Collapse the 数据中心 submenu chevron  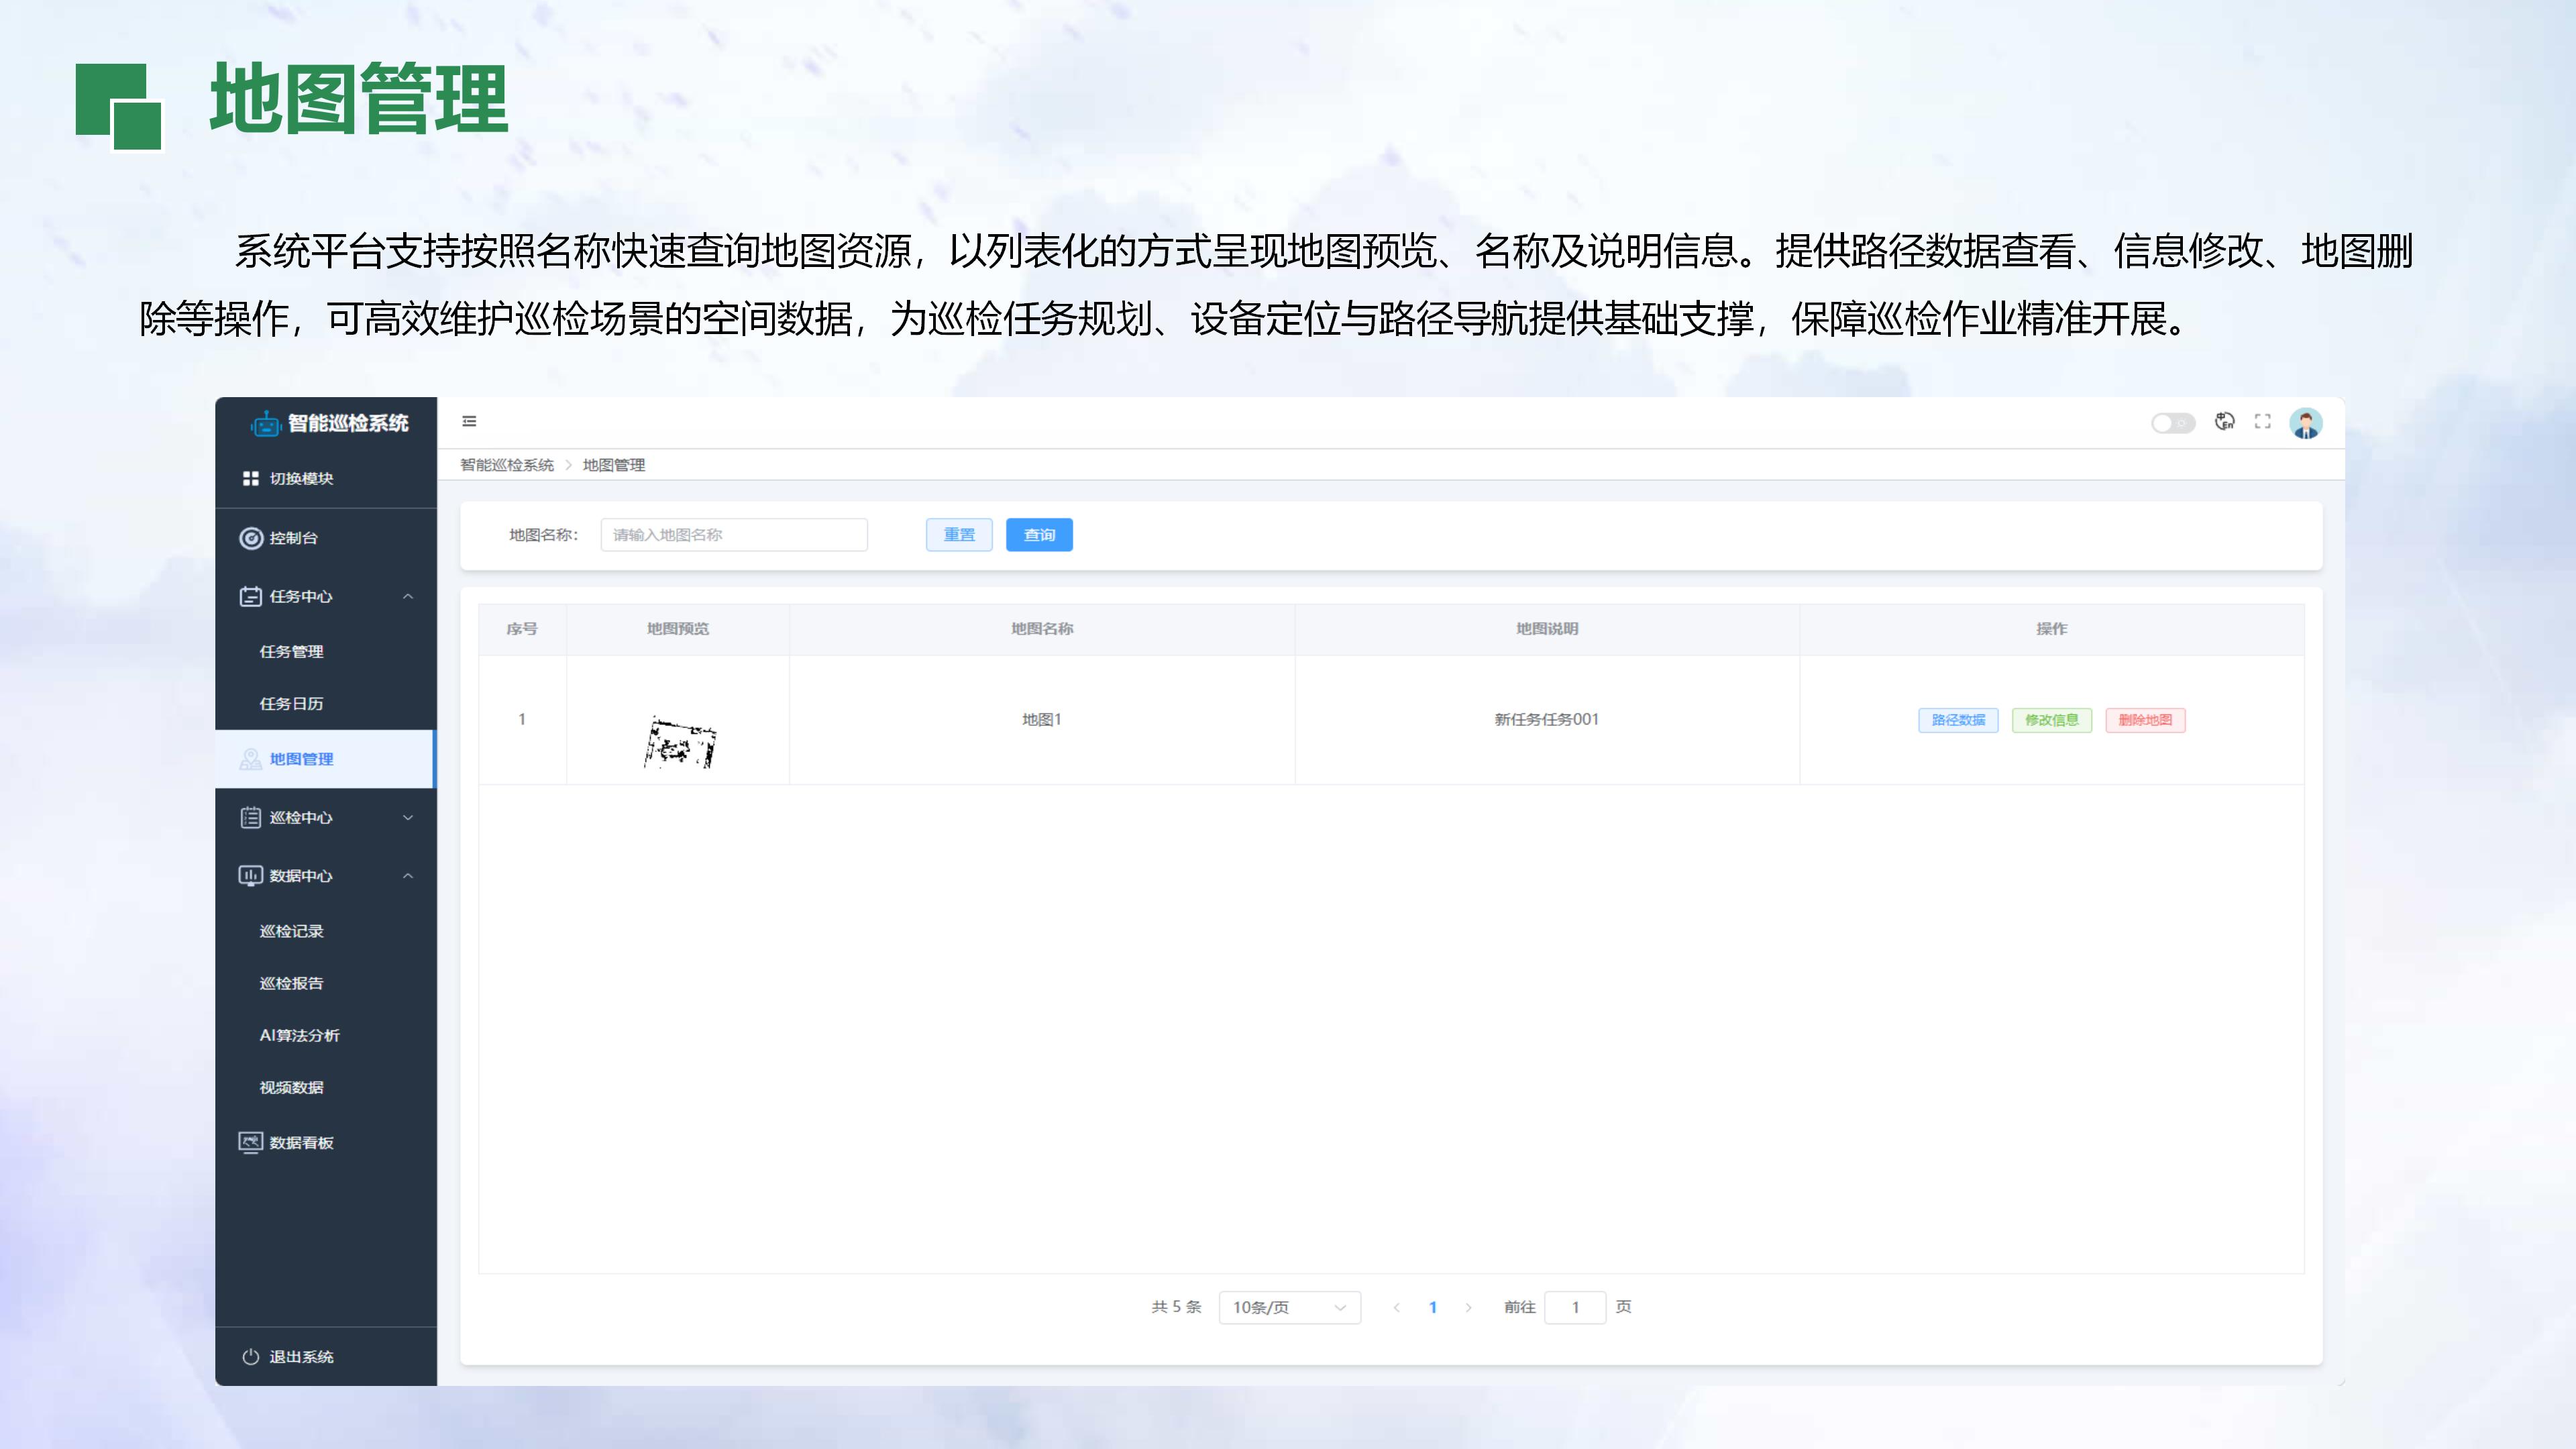coord(408,876)
